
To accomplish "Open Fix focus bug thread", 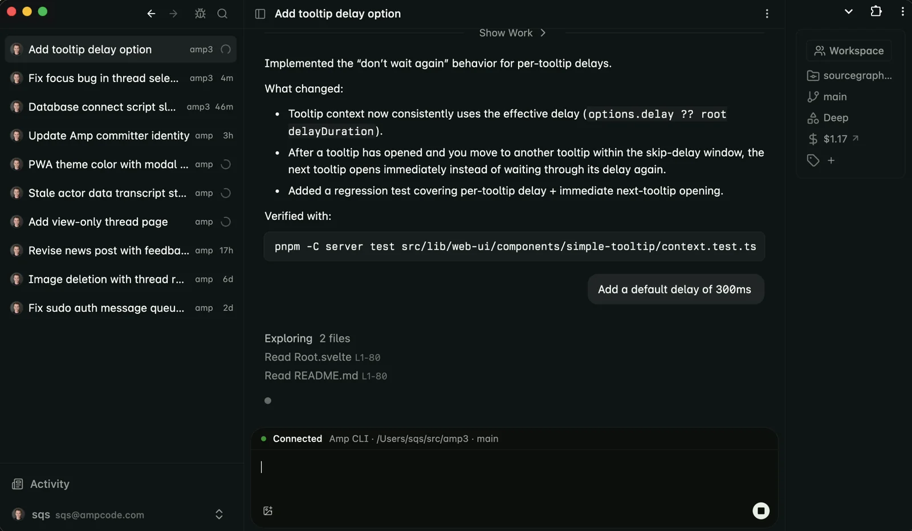I will [121, 78].
